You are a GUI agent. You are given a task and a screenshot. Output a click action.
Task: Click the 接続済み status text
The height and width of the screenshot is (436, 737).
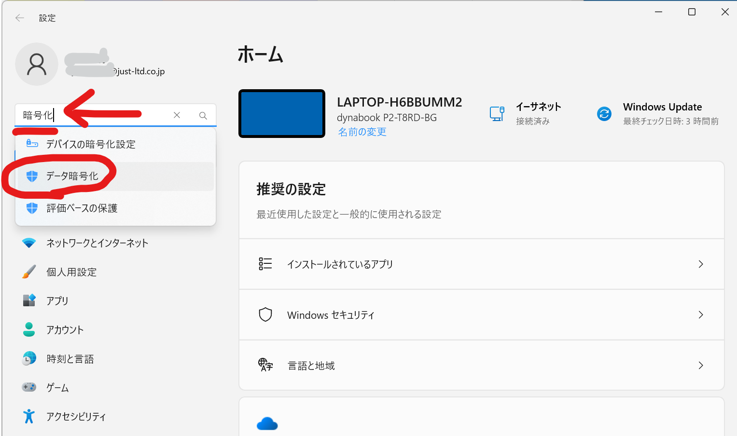[533, 121]
